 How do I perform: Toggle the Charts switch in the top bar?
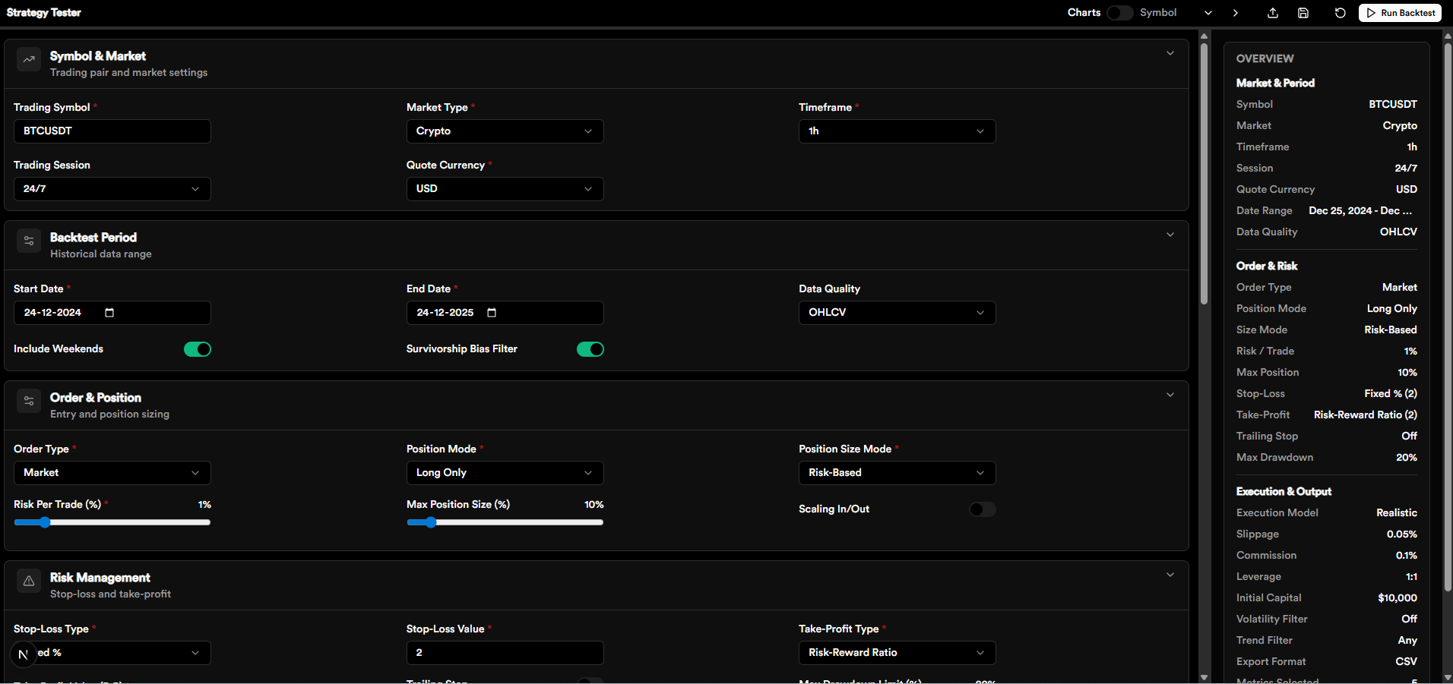pyautogui.click(x=1119, y=13)
